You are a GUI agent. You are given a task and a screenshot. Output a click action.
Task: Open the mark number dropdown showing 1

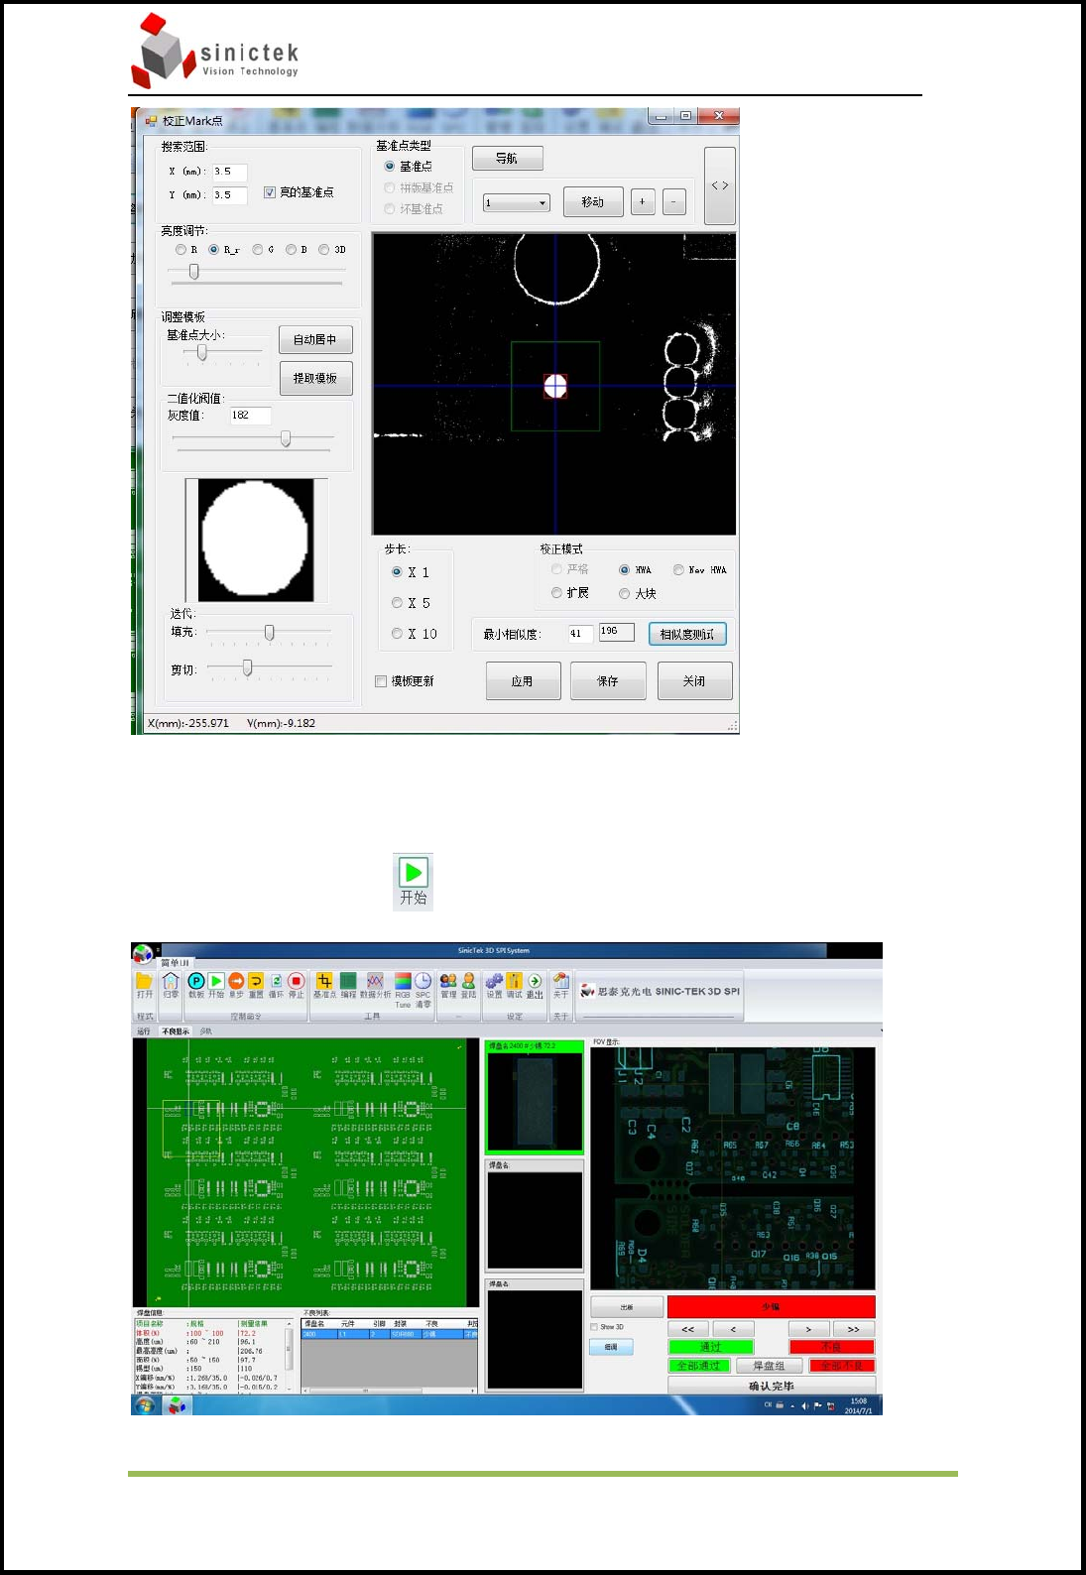(x=516, y=203)
